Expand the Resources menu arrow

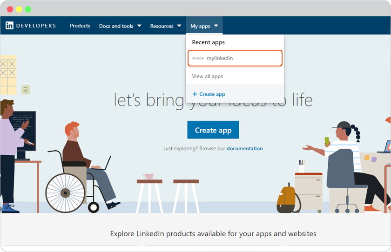(179, 26)
